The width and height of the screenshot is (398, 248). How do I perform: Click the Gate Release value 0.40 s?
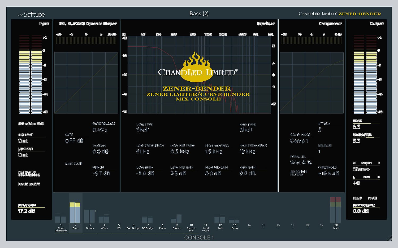pyautogui.click(x=100, y=130)
